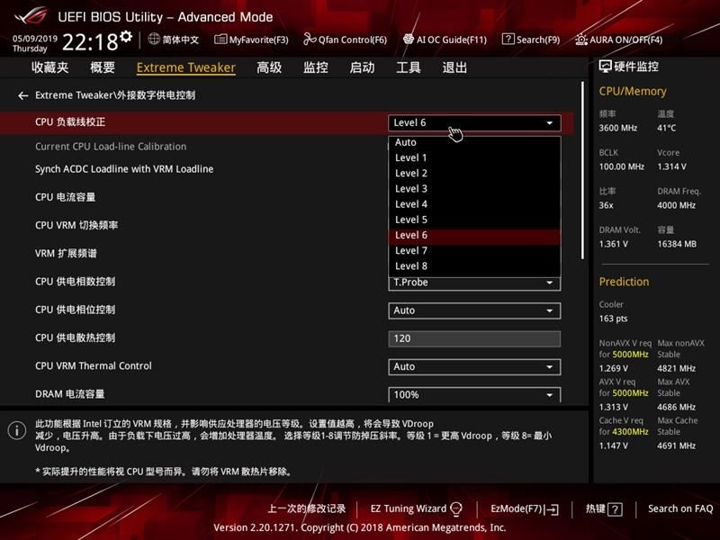Screen dimensions: 720x540
Task: Click the Current CPU Load-line Calibration label
Action: (x=111, y=147)
